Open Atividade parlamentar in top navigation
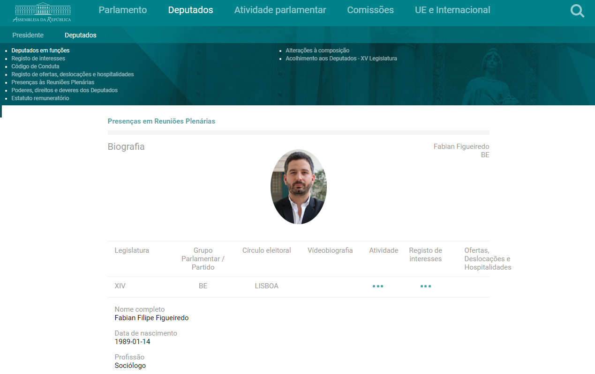This screenshot has height=374, width=595. (x=280, y=10)
